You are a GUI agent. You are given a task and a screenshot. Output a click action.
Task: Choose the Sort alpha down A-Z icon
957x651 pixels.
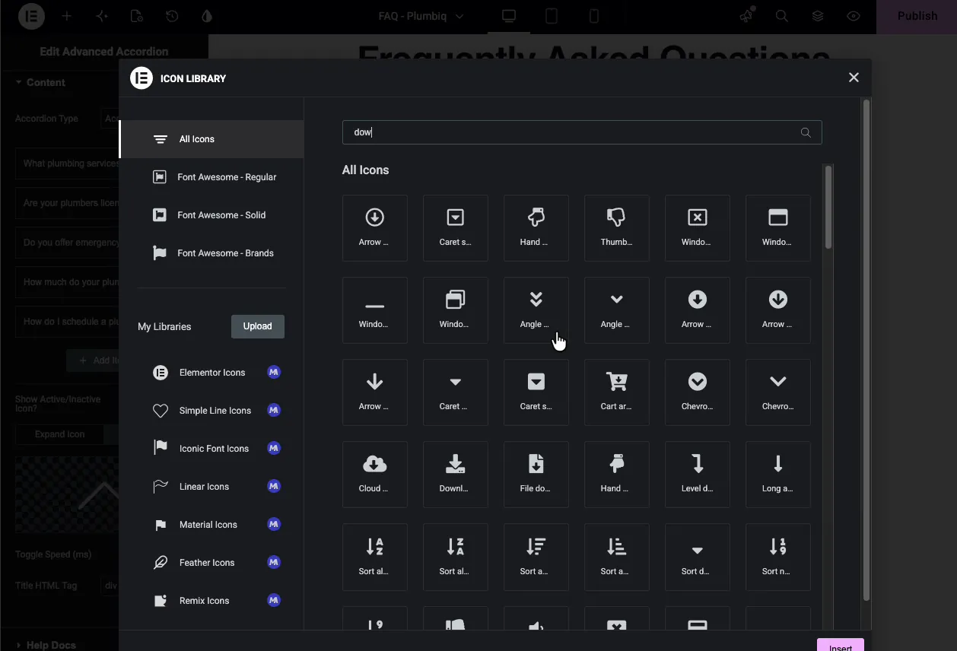(x=374, y=557)
